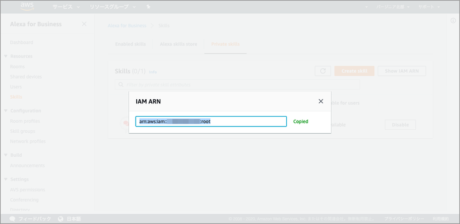Open Skill groups

[x=22, y=131]
